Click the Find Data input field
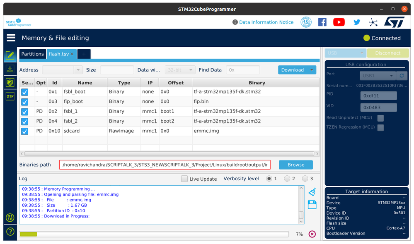414x244 pixels. click(x=243, y=70)
